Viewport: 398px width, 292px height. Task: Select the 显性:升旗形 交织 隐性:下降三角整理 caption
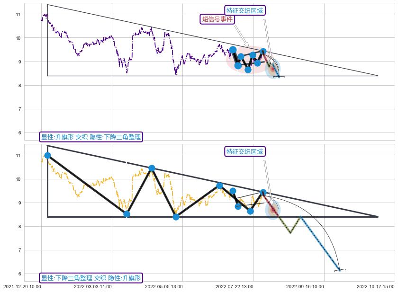pyautogui.click(x=91, y=137)
